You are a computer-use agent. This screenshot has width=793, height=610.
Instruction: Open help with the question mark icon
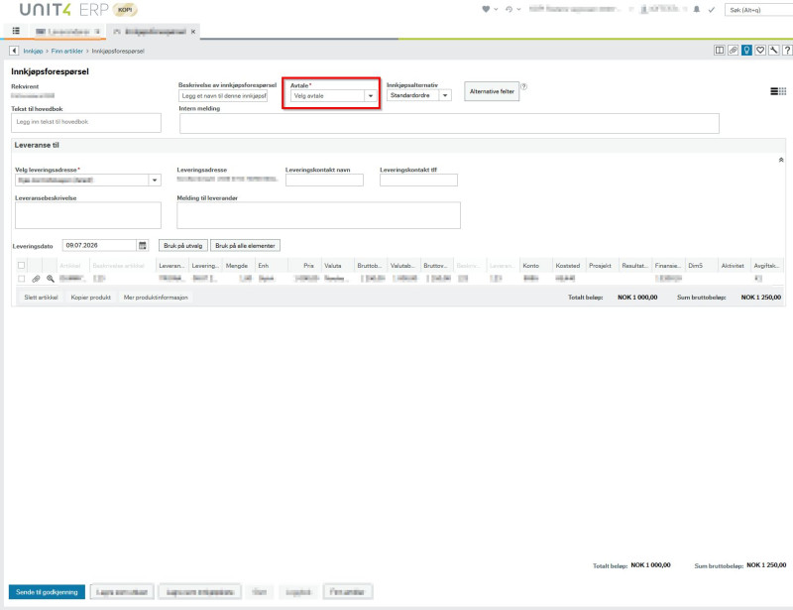pyautogui.click(x=787, y=51)
